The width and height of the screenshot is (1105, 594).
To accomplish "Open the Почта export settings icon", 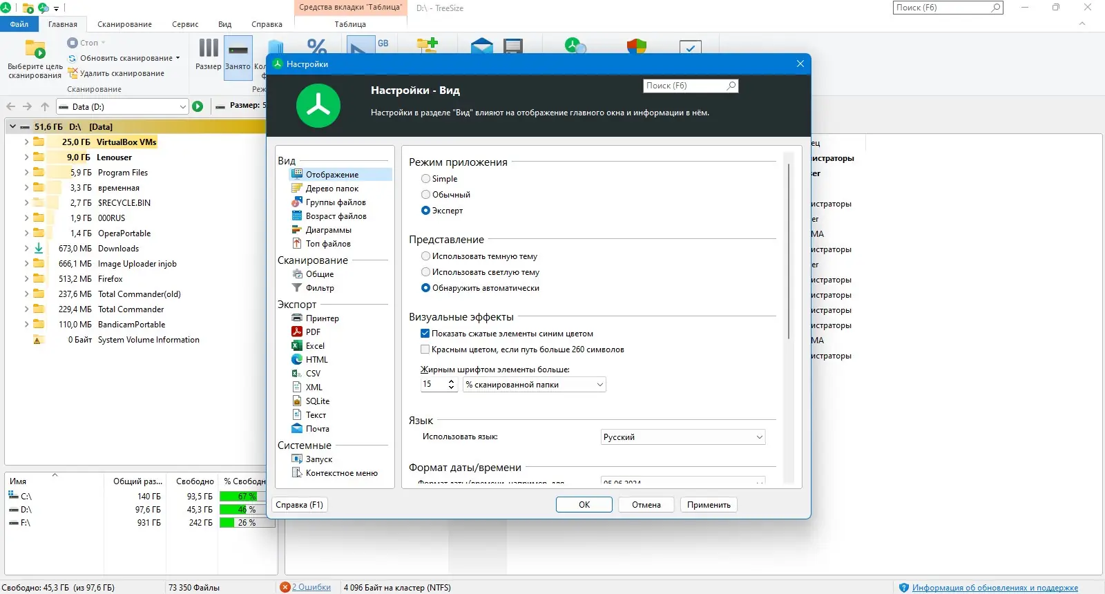I will [x=297, y=428].
